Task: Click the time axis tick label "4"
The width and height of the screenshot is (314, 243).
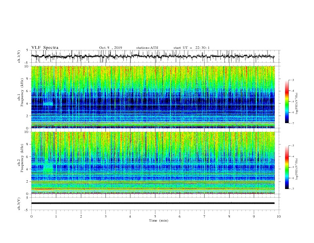Action: tap(130, 216)
